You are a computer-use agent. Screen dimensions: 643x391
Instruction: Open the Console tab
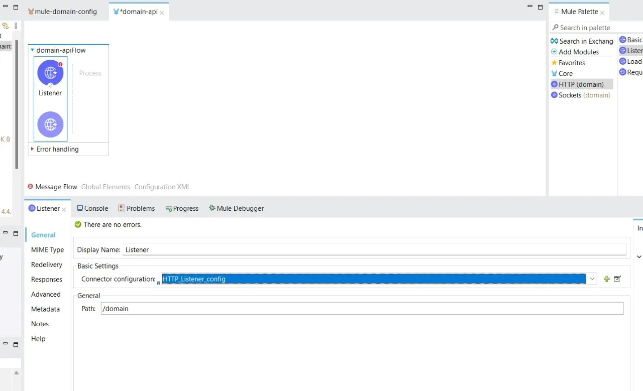[x=92, y=208]
